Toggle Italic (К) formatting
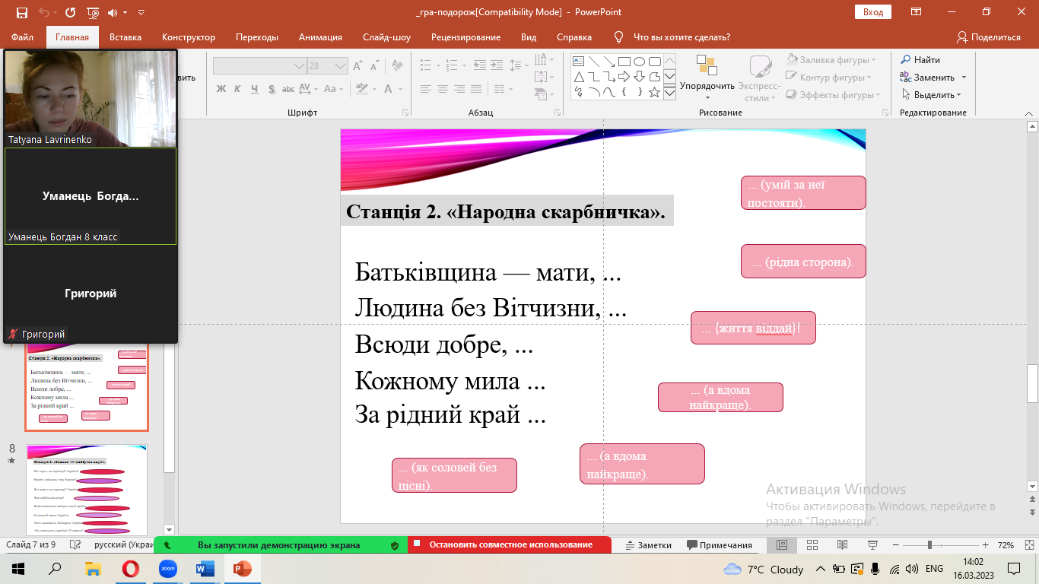The width and height of the screenshot is (1039, 584). click(237, 89)
